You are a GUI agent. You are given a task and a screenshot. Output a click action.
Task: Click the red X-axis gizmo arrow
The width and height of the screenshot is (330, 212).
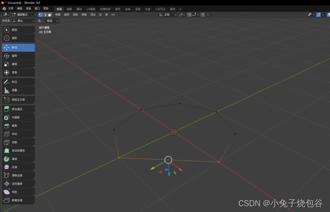(x=180, y=169)
